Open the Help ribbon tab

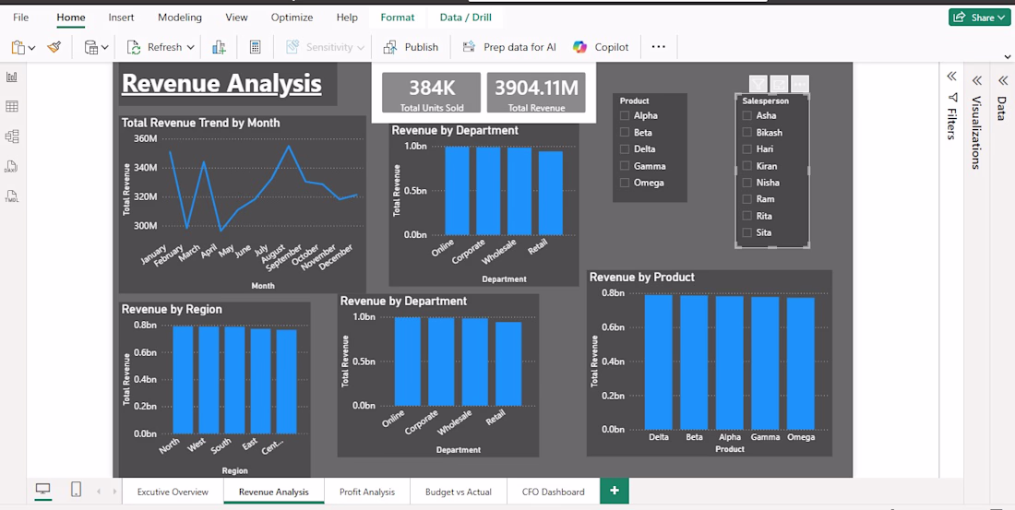(347, 18)
